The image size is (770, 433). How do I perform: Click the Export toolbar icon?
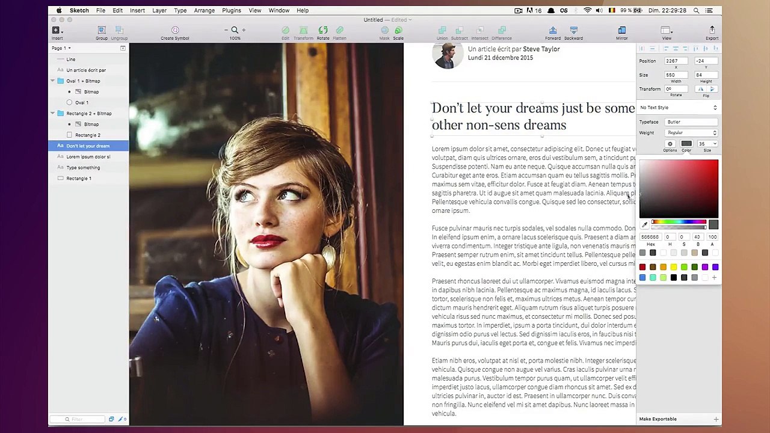(x=712, y=30)
